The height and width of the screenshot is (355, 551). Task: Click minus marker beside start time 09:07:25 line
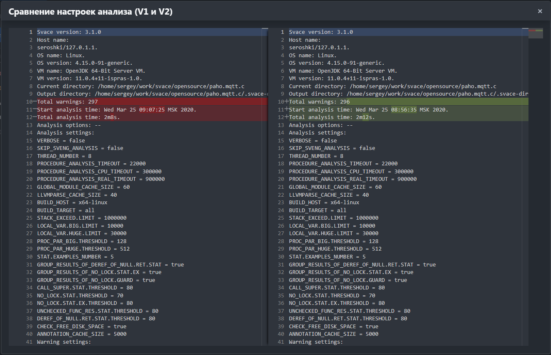click(x=35, y=109)
